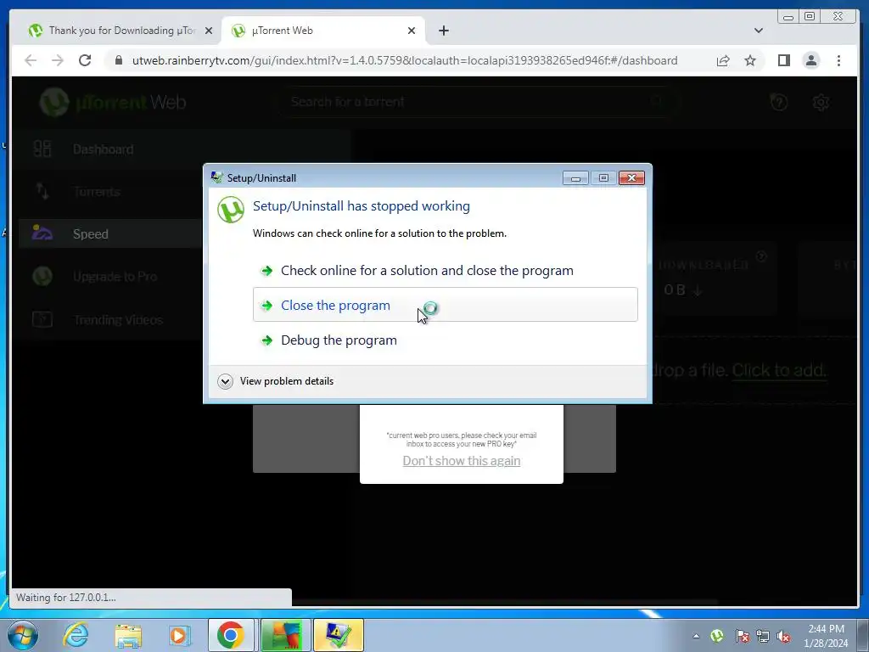The image size is (869, 652).
Task: Close the 'Thank you for Downloading' tab
Action: click(209, 31)
